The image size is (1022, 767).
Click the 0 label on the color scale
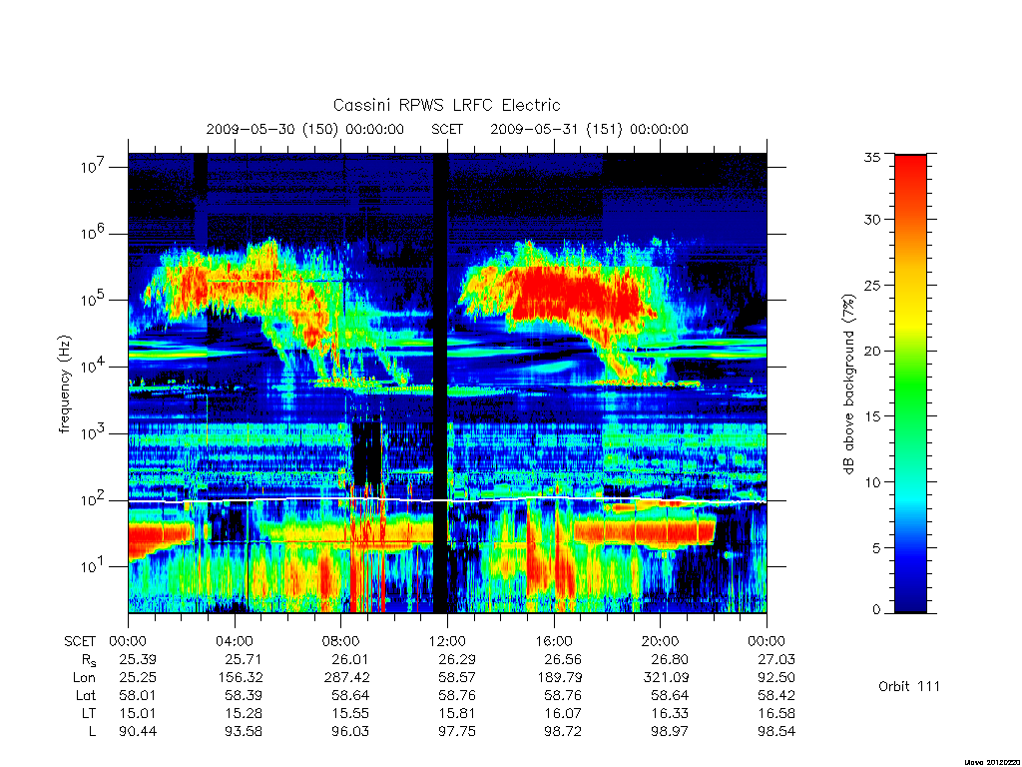pos(876,610)
